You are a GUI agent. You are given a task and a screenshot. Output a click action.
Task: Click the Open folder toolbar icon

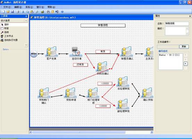[8, 12]
